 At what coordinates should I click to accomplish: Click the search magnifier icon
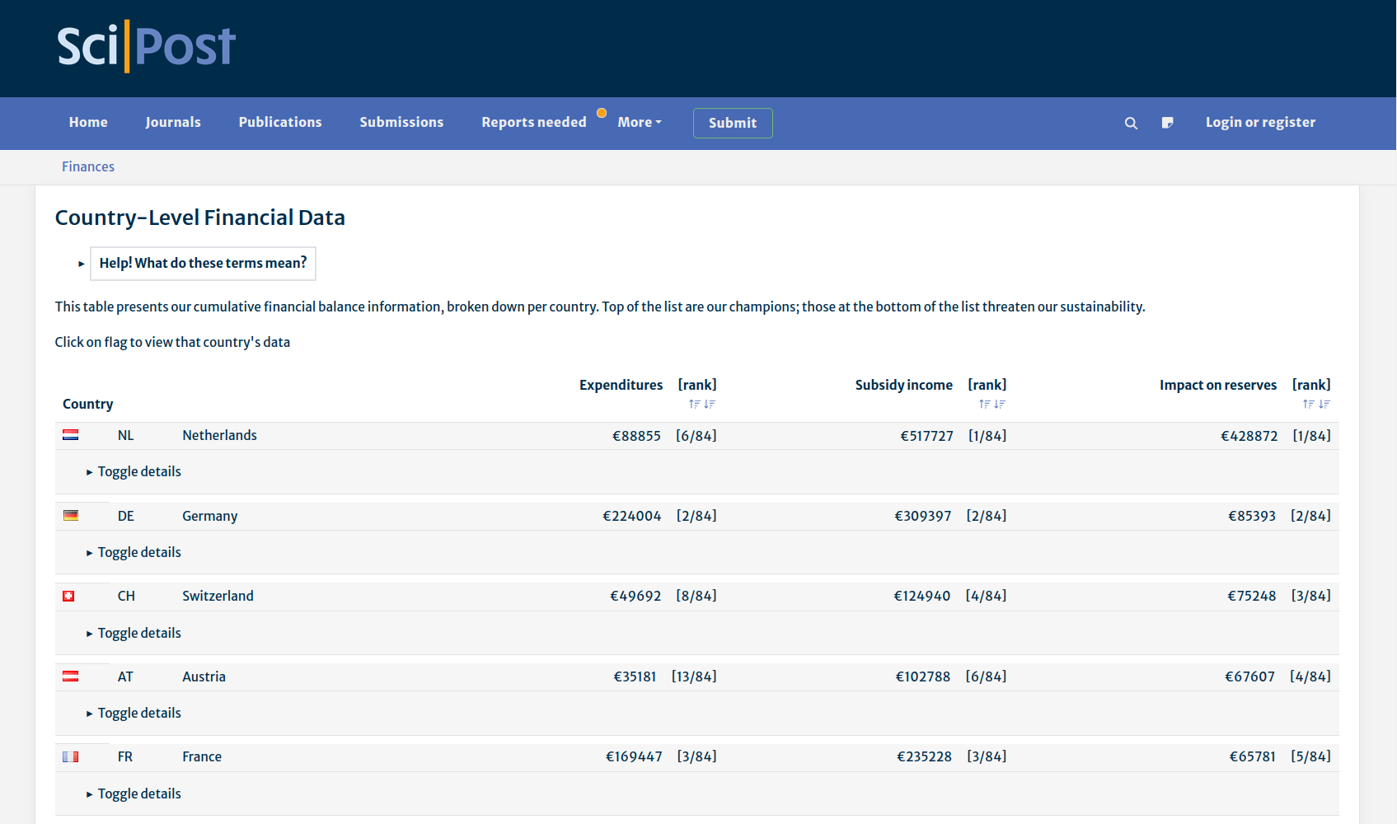coord(1131,123)
